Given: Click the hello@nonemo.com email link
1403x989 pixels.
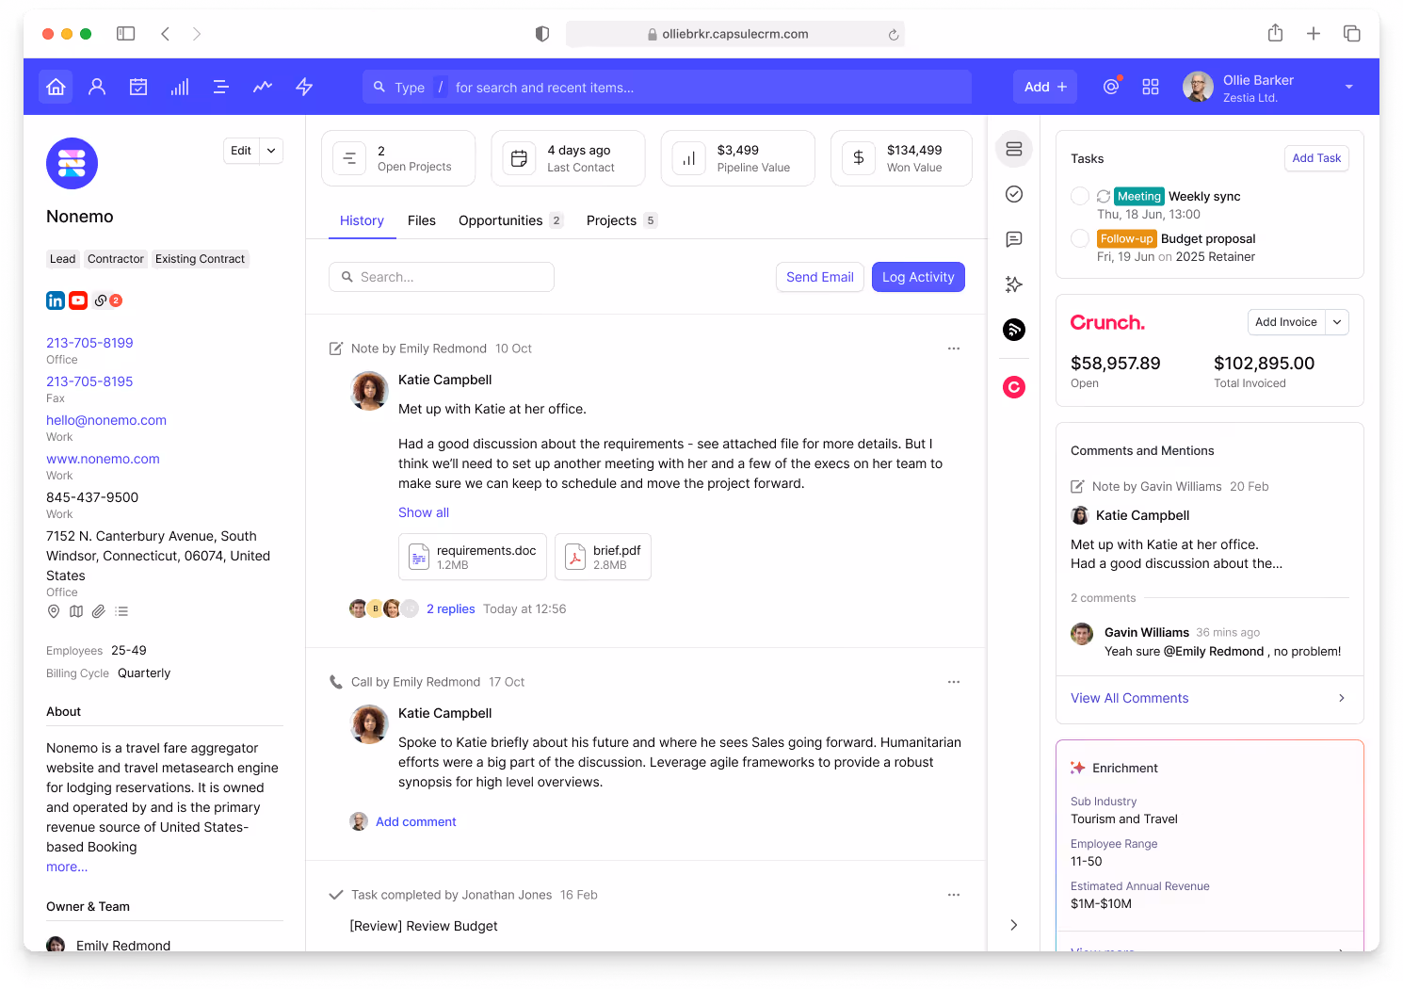Looking at the screenshot, I should coord(106,420).
